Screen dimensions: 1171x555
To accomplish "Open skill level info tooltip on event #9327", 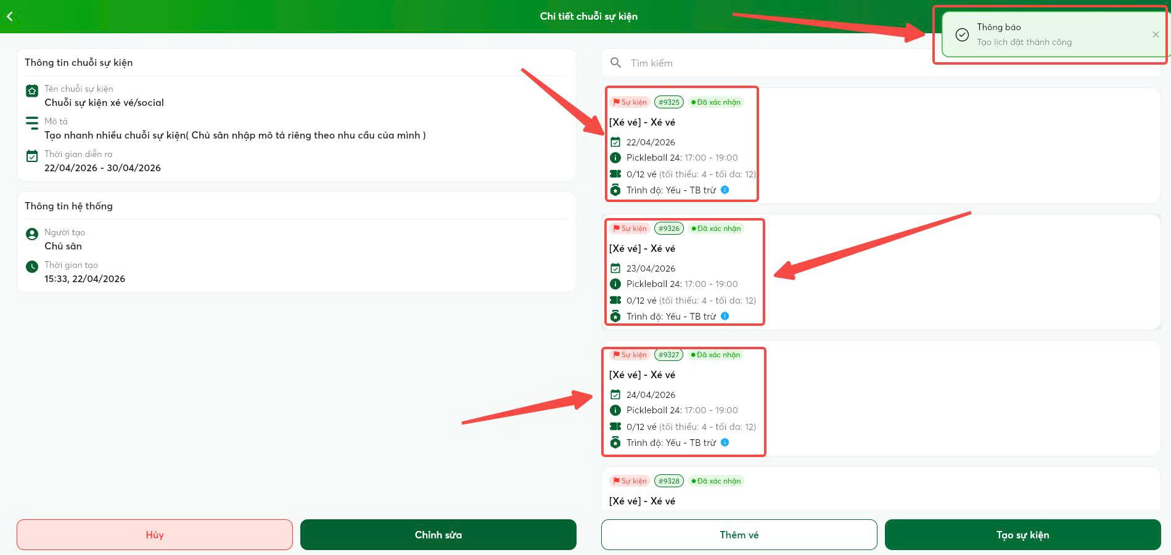I will [x=725, y=442].
